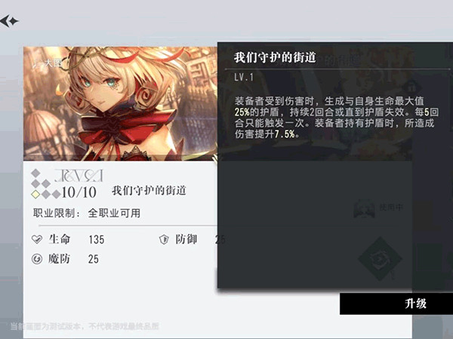
Task: Tap the LV.1 skill level label
Action: (x=244, y=78)
